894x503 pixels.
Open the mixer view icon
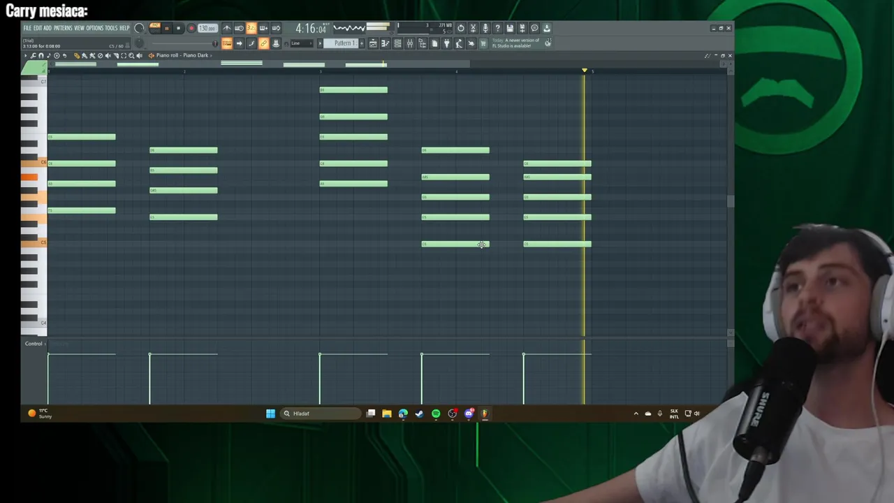coord(410,43)
